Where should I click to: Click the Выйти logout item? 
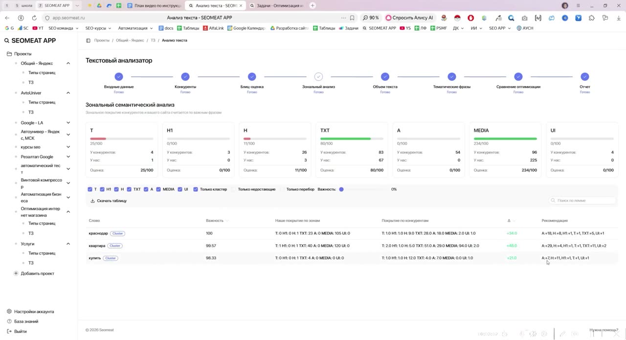click(x=17, y=331)
